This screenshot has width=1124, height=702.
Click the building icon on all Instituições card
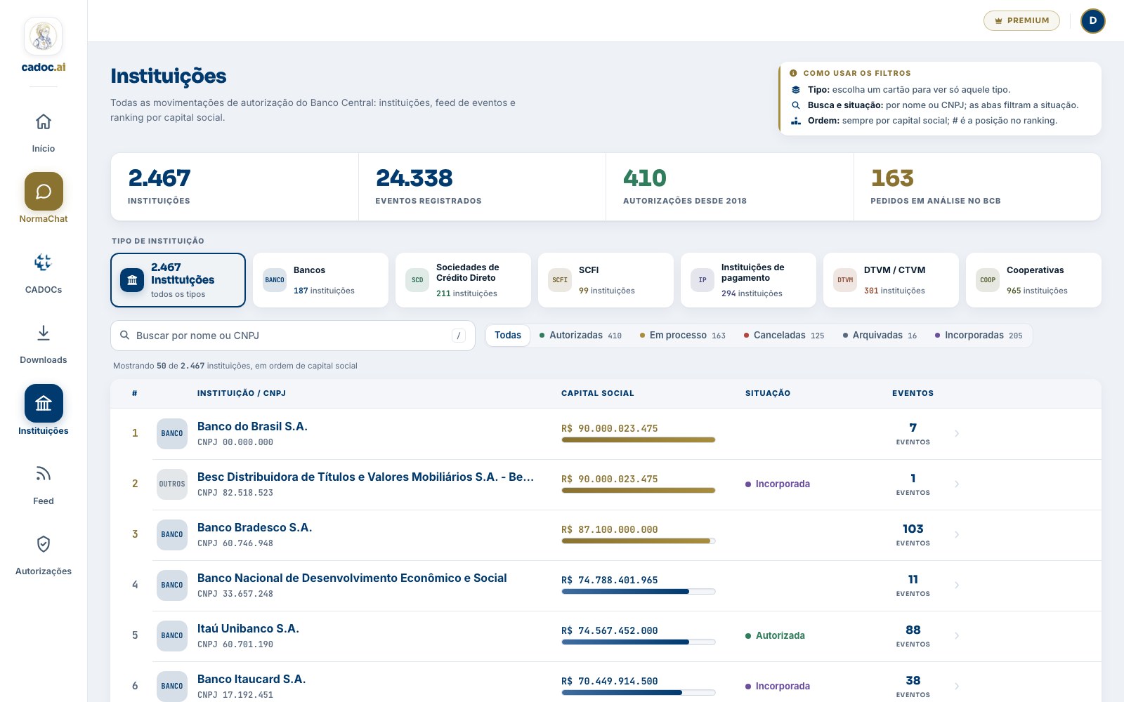132,280
